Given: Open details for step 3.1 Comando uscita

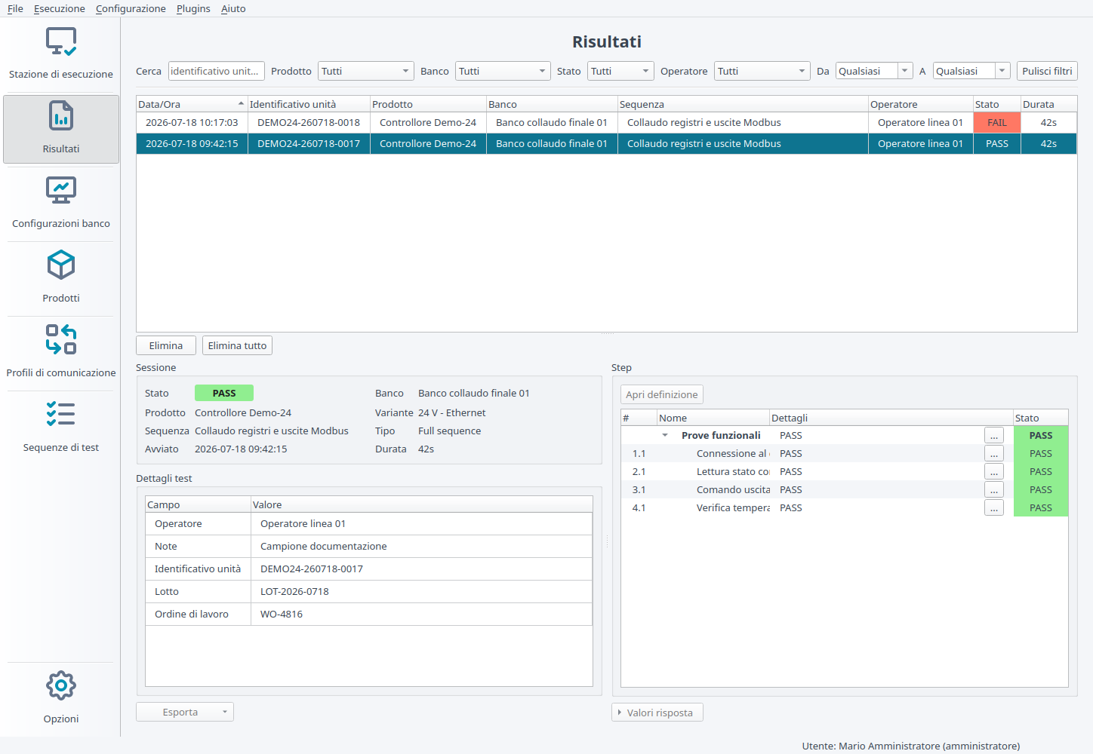Looking at the screenshot, I should (x=994, y=489).
